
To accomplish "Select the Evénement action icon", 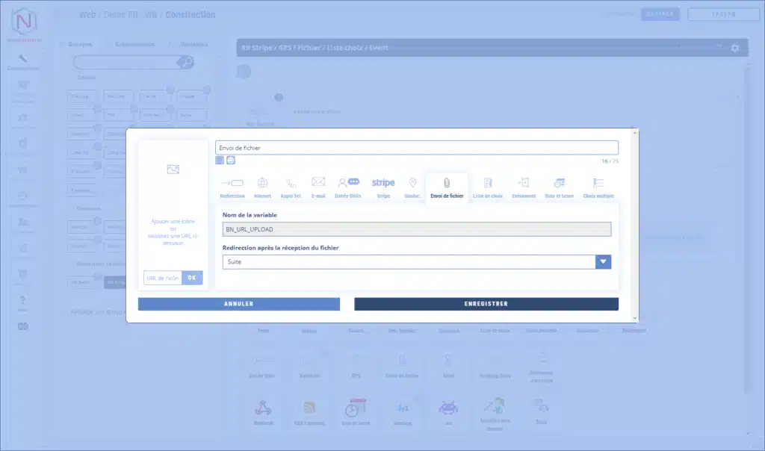I will (524, 187).
